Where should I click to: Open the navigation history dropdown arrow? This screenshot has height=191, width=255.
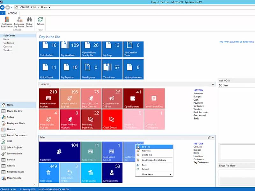(11, 7)
